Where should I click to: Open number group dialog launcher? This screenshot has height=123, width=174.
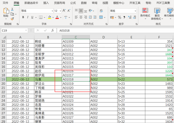137,24
